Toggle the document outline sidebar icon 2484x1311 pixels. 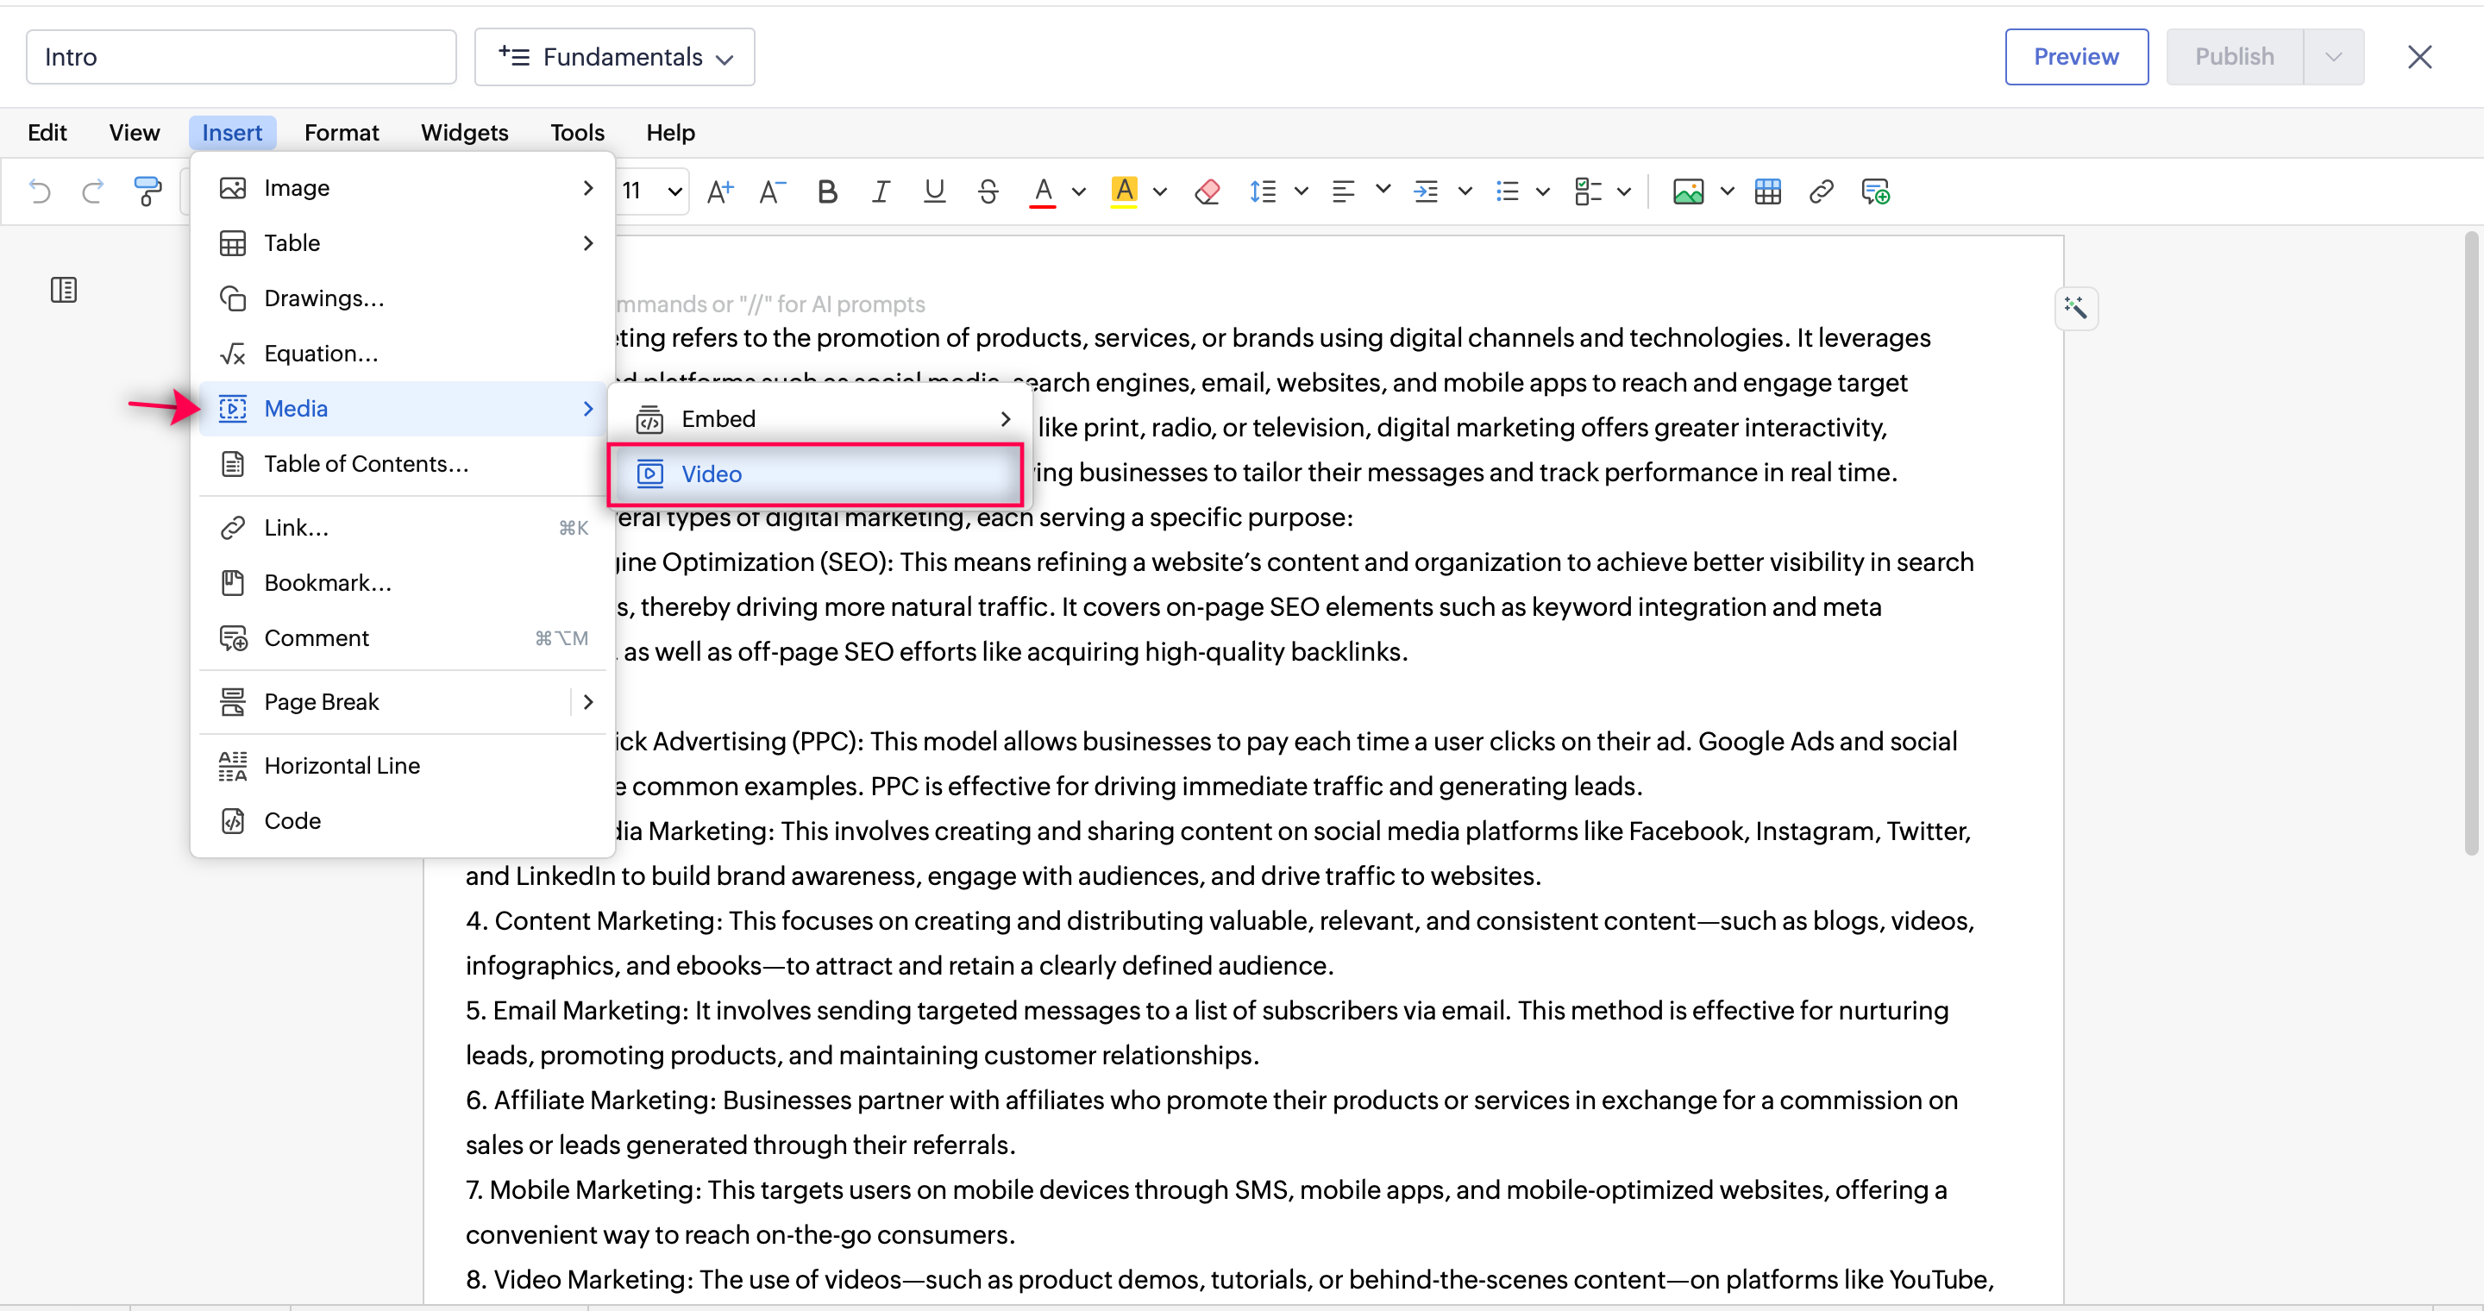pyautogui.click(x=64, y=290)
